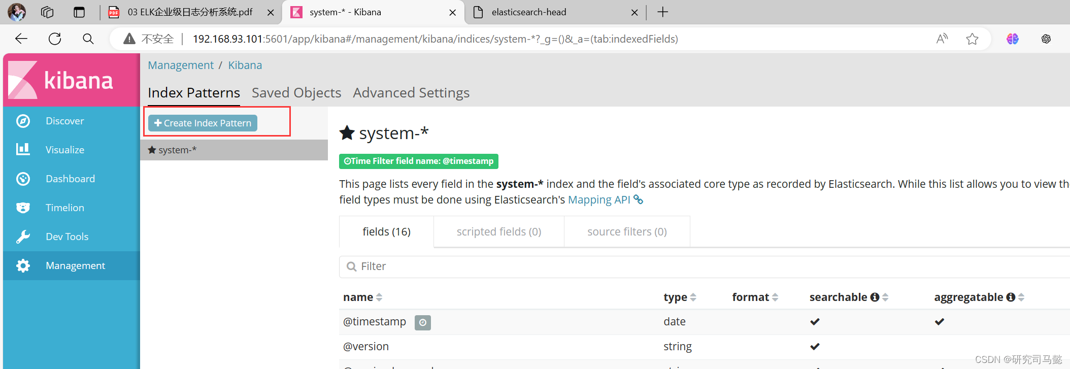
Task: Sort fields by searchable column
Action: click(x=885, y=297)
